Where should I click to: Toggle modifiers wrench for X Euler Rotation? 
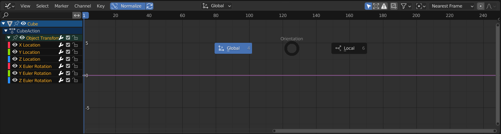click(61, 66)
